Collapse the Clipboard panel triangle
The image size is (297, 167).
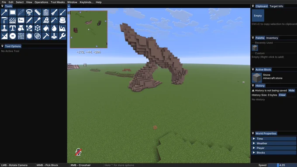click(x=253, y=6)
